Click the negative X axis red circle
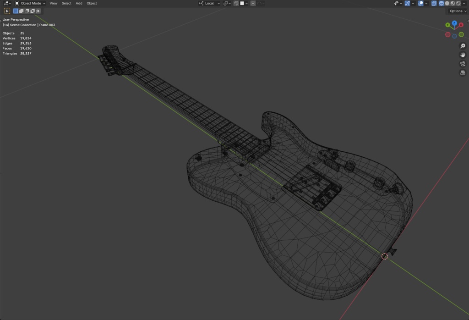 click(x=448, y=35)
